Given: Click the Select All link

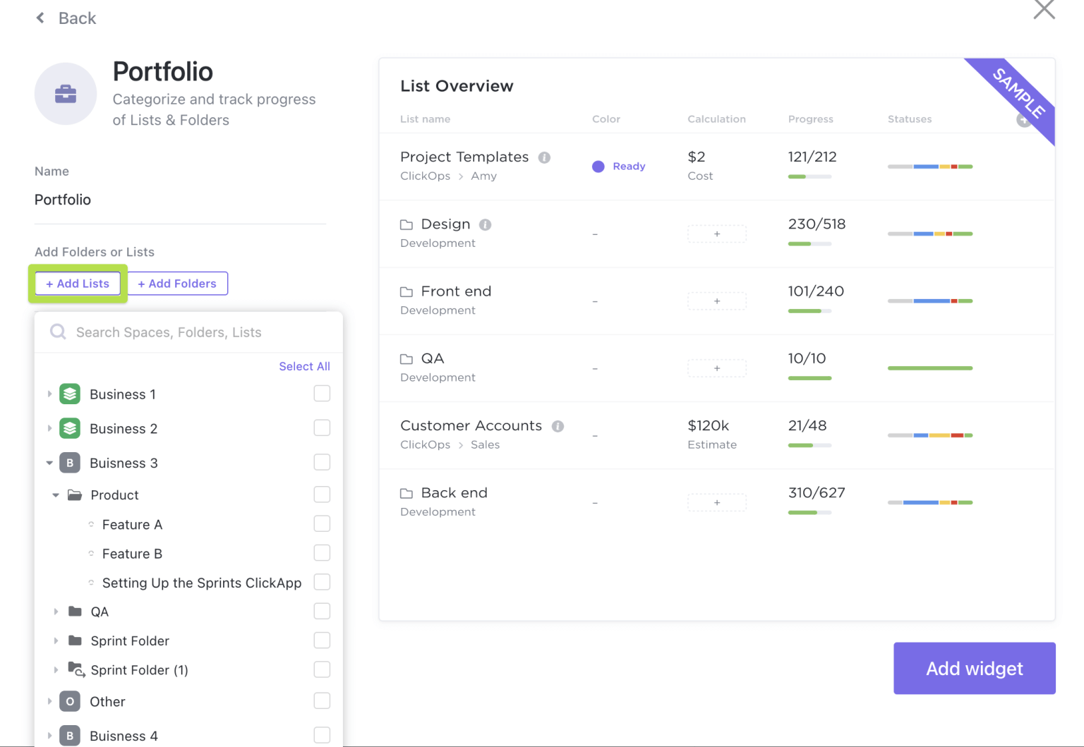Looking at the screenshot, I should pyautogui.click(x=304, y=366).
